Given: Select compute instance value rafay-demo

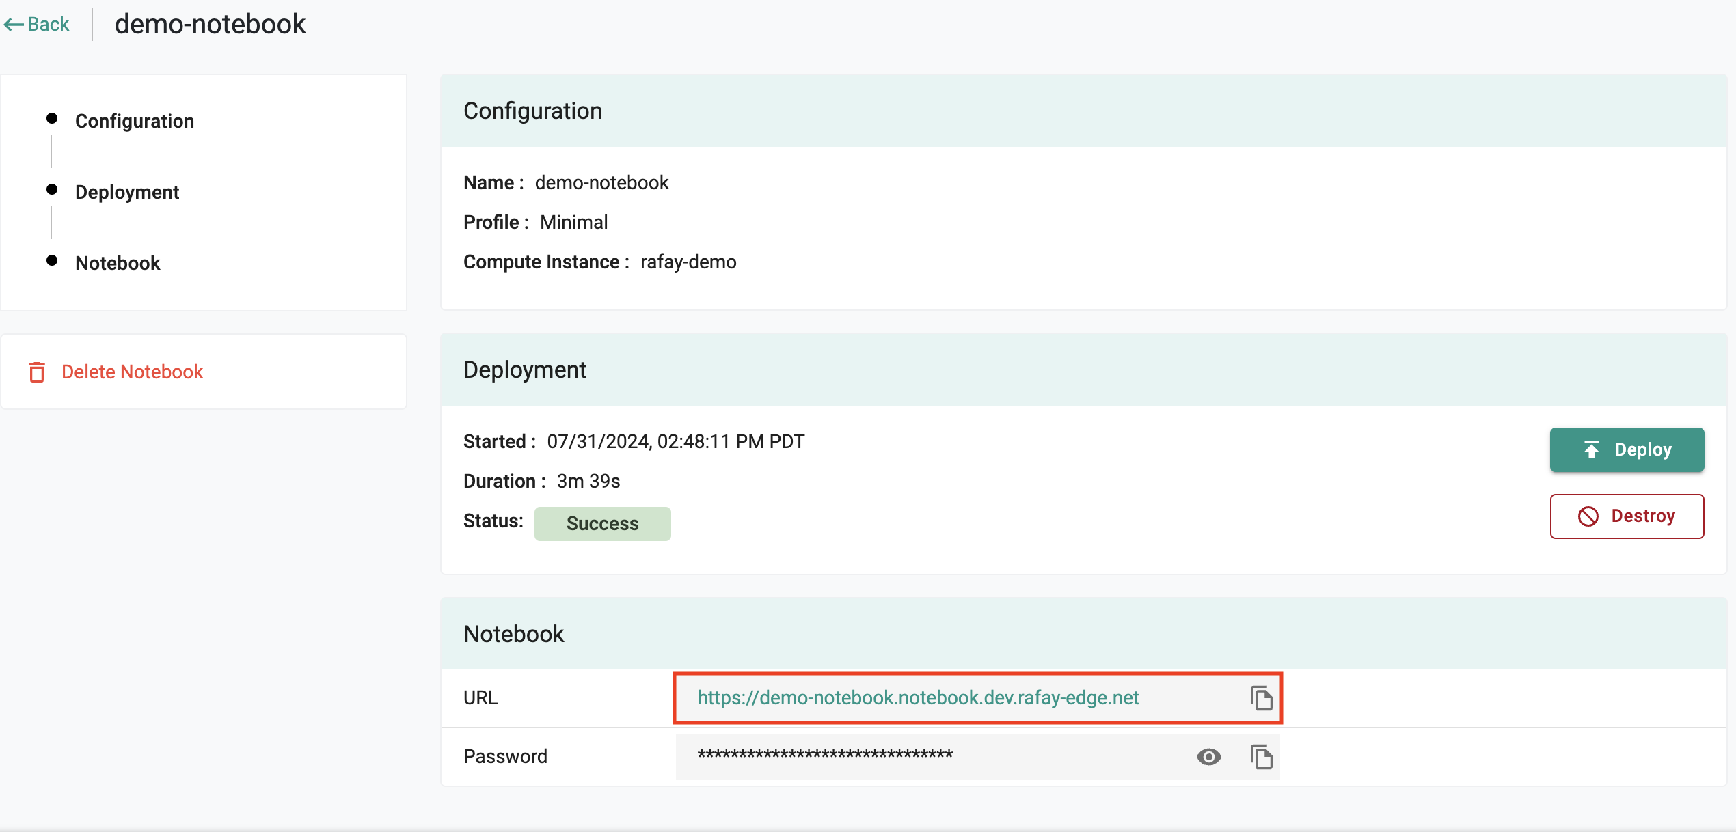Looking at the screenshot, I should pos(688,262).
